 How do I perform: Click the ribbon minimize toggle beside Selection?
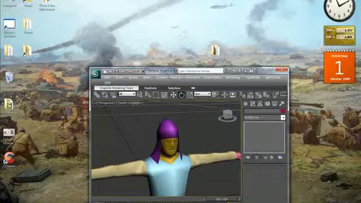[193, 88]
